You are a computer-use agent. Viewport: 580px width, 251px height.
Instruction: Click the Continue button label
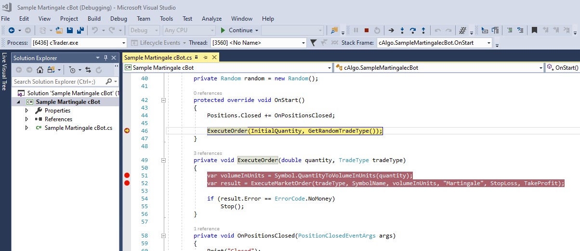pyautogui.click(x=241, y=30)
